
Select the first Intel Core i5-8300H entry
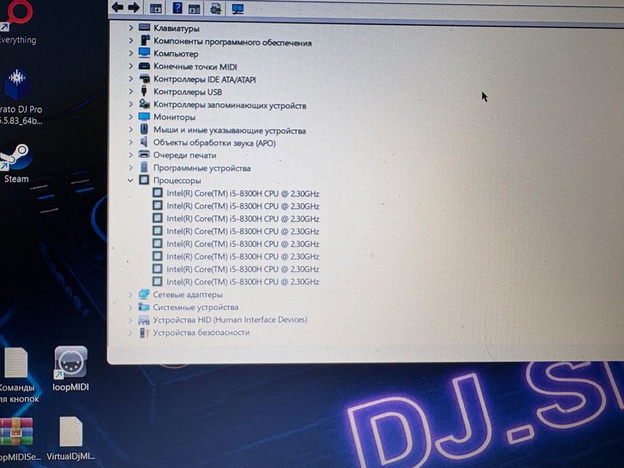243,193
